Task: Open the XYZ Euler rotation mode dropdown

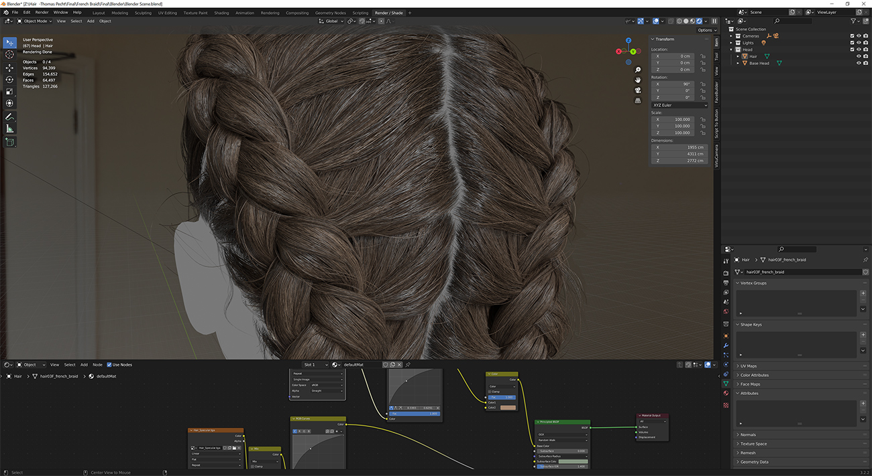Action: pos(679,105)
